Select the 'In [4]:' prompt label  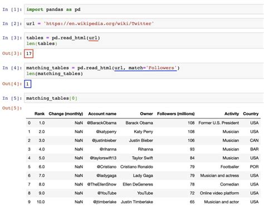(12, 68)
